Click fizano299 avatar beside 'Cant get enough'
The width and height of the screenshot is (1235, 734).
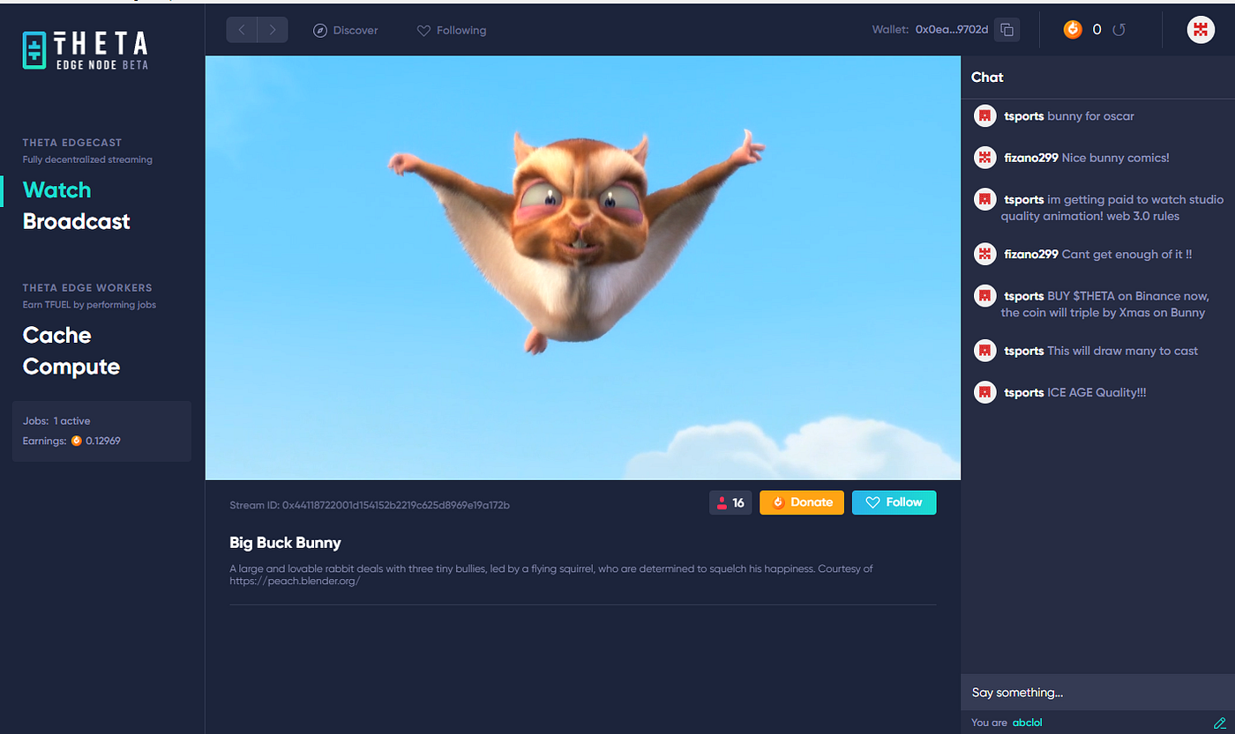[984, 254]
